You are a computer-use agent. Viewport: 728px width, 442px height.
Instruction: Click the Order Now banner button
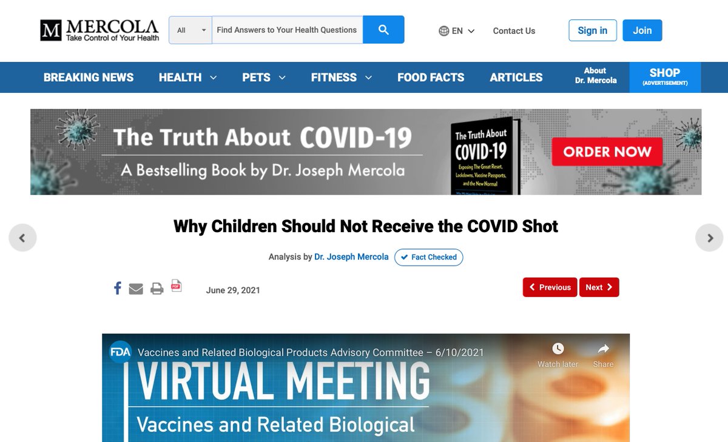(x=607, y=152)
